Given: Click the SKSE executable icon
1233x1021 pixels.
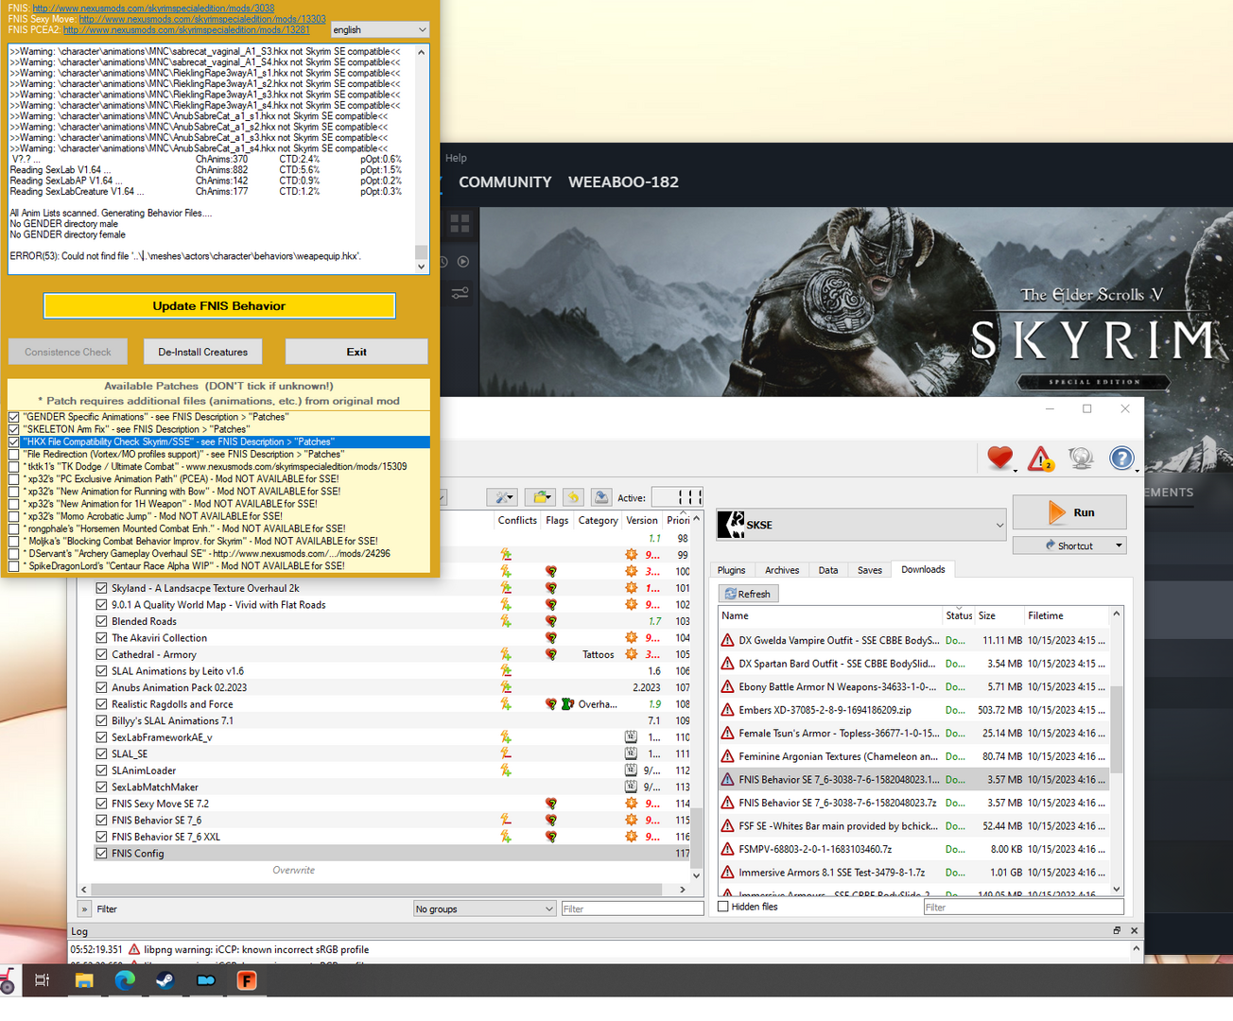Looking at the screenshot, I should pos(731,525).
